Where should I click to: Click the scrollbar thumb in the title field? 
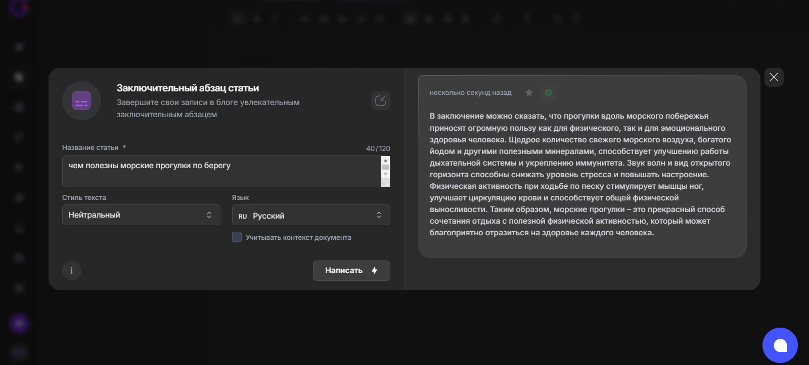[x=385, y=167]
